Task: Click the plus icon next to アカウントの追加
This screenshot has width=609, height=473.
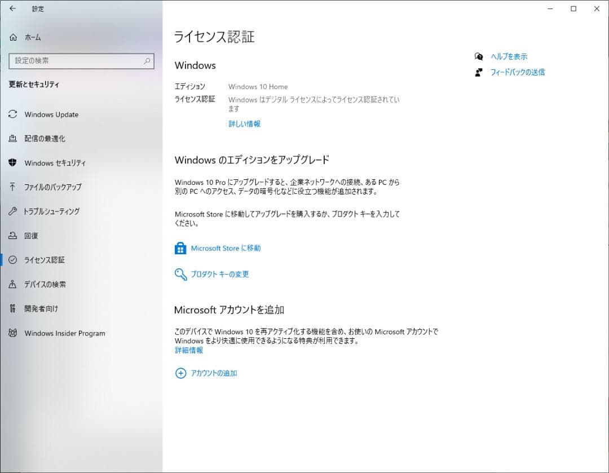Action: click(181, 373)
